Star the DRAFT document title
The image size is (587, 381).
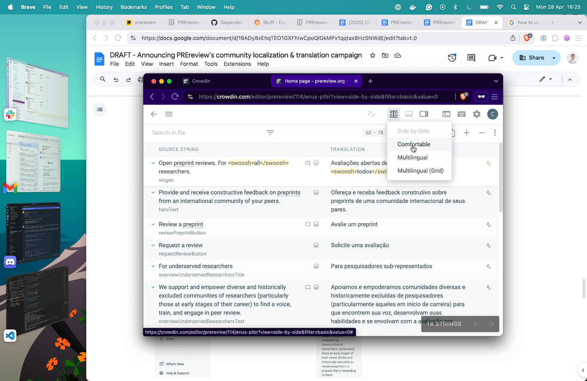[372, 55]
